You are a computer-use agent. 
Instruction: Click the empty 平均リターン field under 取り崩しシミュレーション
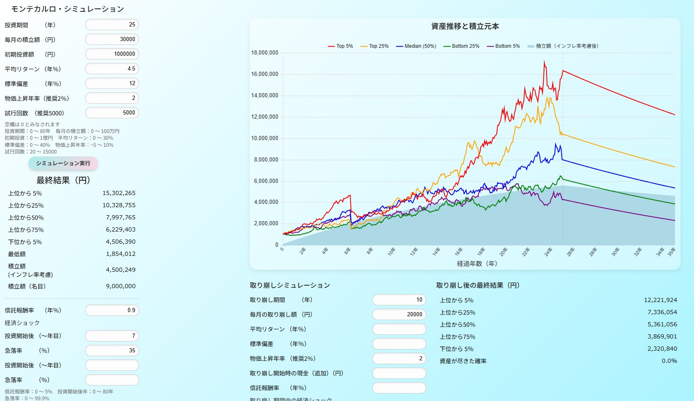click(x=399, y=329)
